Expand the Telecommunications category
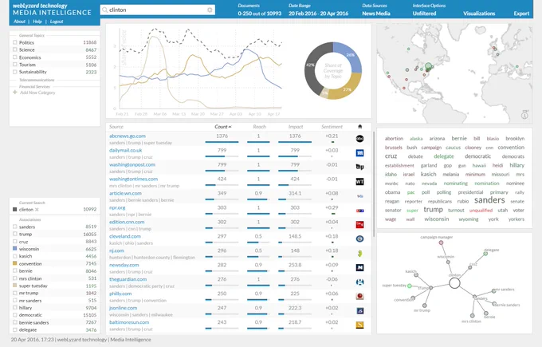 tap(37, 80)
